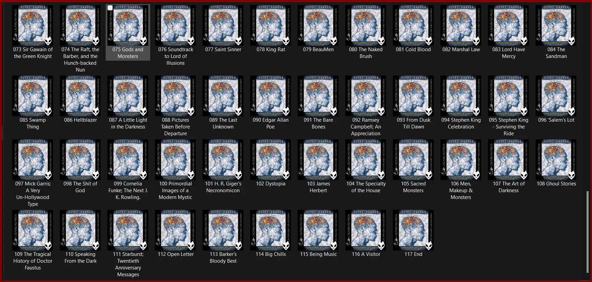Choose the 082 Marshal Law file icon
This screenshot has height=282, width=592.
(461, 25)
